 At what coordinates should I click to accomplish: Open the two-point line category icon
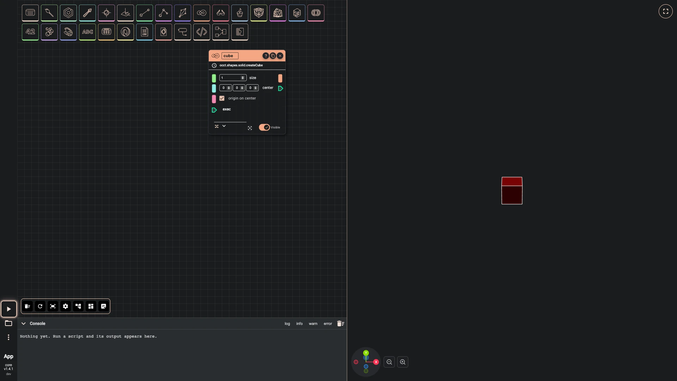[145, 13]
